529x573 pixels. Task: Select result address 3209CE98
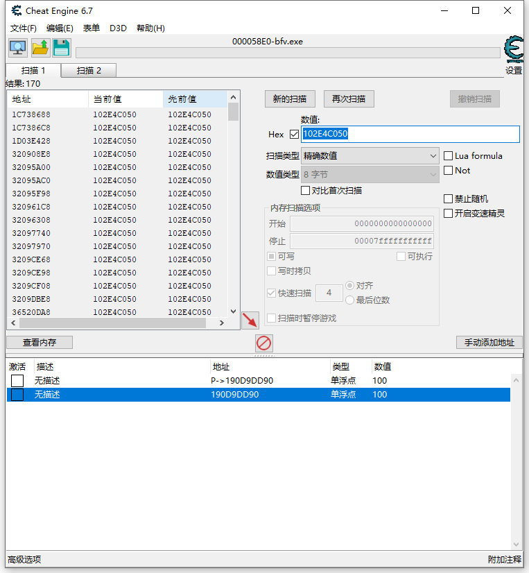(x=31, y=273)
